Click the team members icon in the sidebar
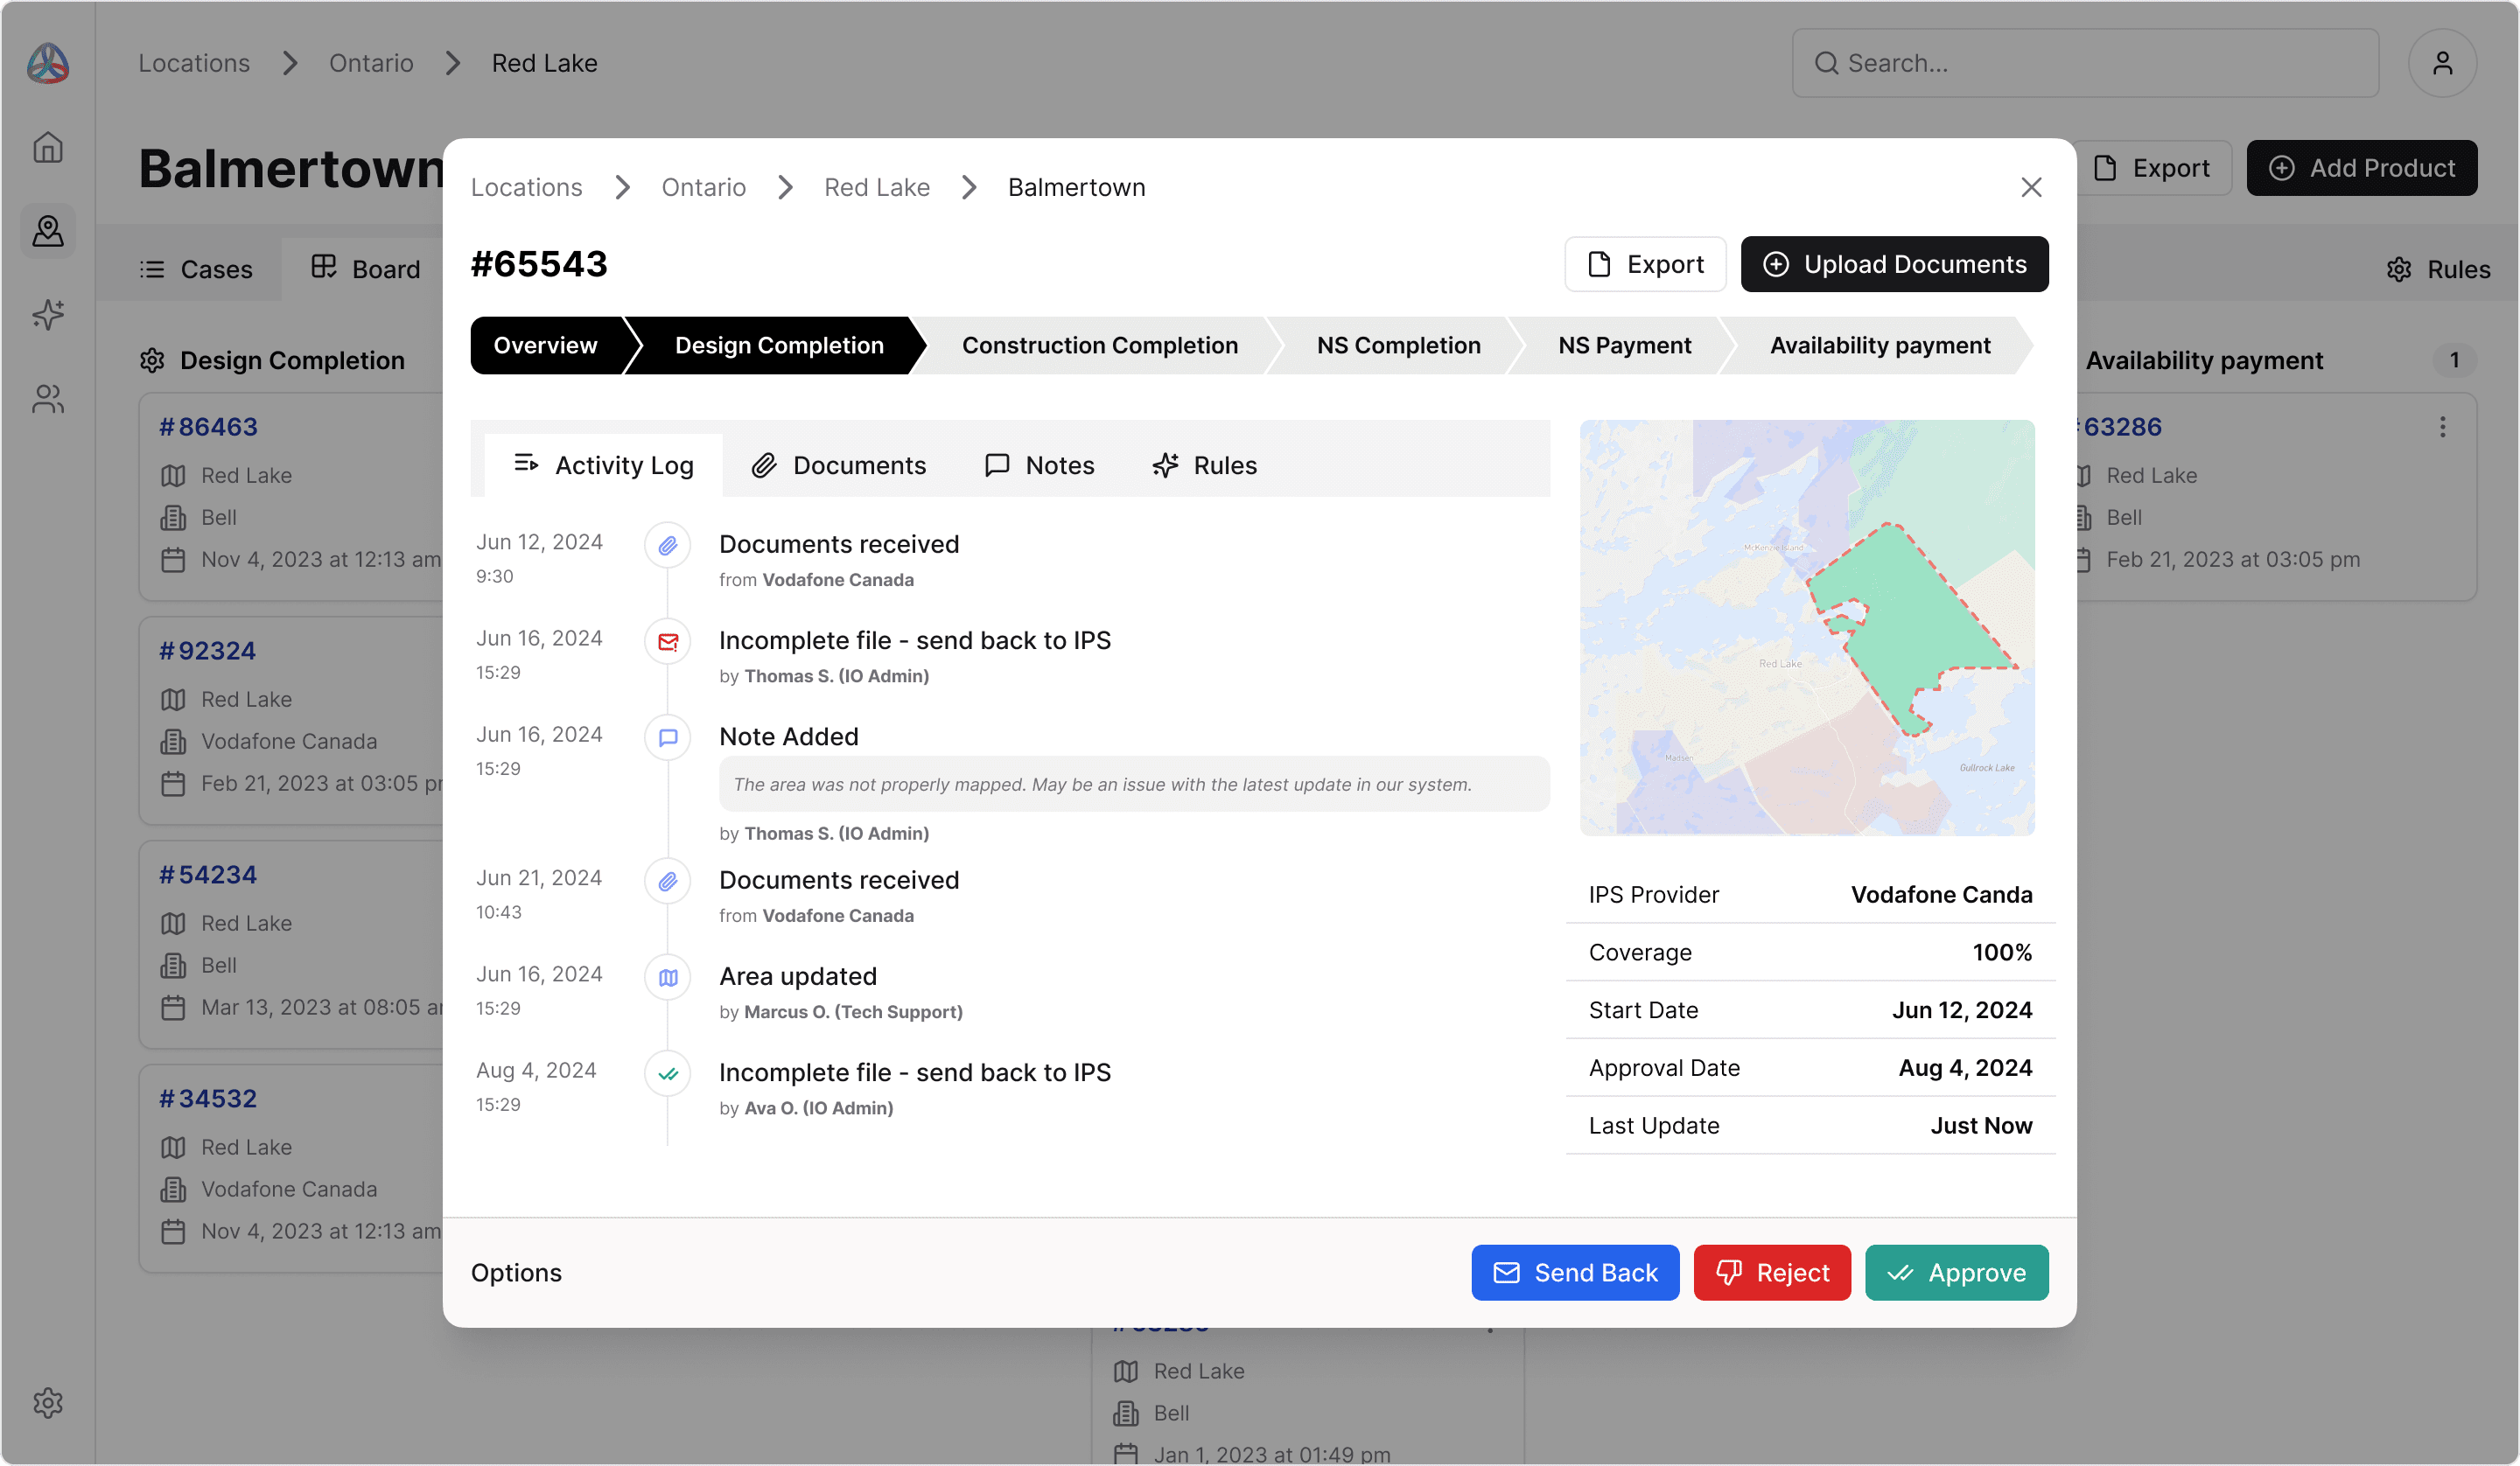Viewport: 2520px width, 1466px height. [x=47, y=399]
